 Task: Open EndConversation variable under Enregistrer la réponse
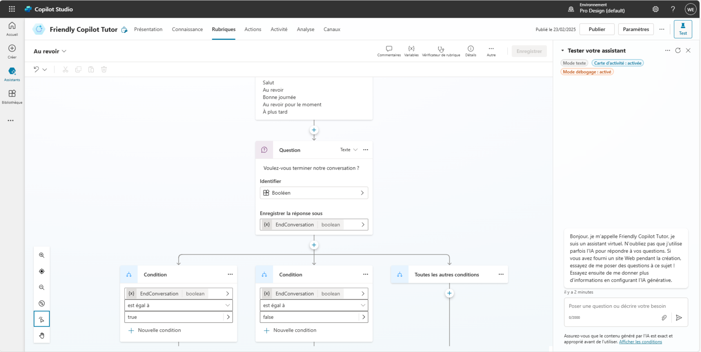(x=314, y=225)
